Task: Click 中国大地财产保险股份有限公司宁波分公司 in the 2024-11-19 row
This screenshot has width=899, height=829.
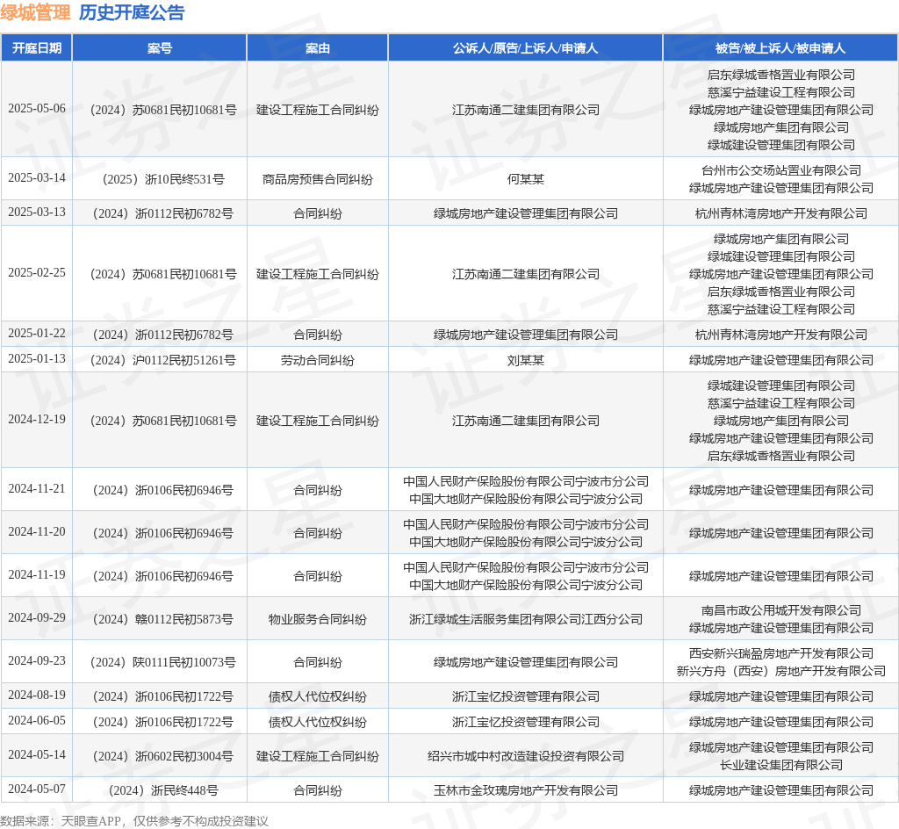Action: click(526, 585)
